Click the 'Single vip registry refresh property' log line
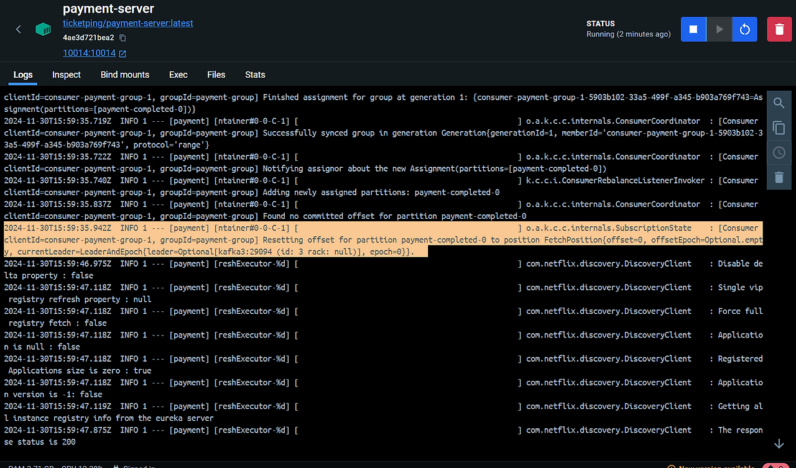Viewport: 796px width, 468px height. (x=383, y=293)
